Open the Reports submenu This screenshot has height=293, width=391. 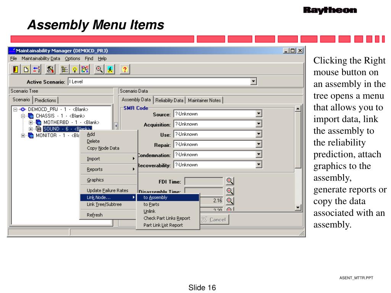click(108, 169)
